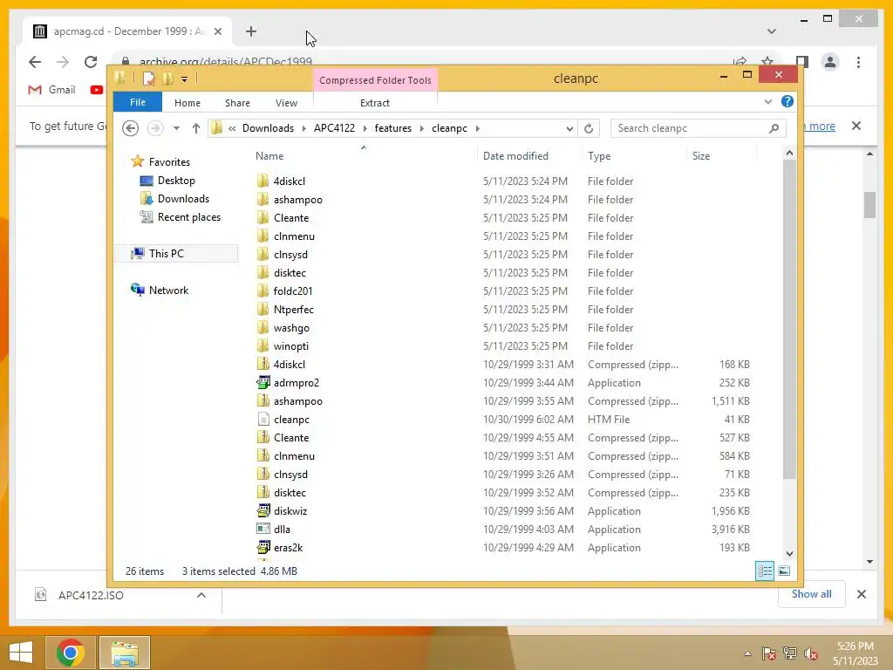Expand address bar history dropdown
This screenshot has height=670, width=893.
pyautogui.click(x=569, y=129)
